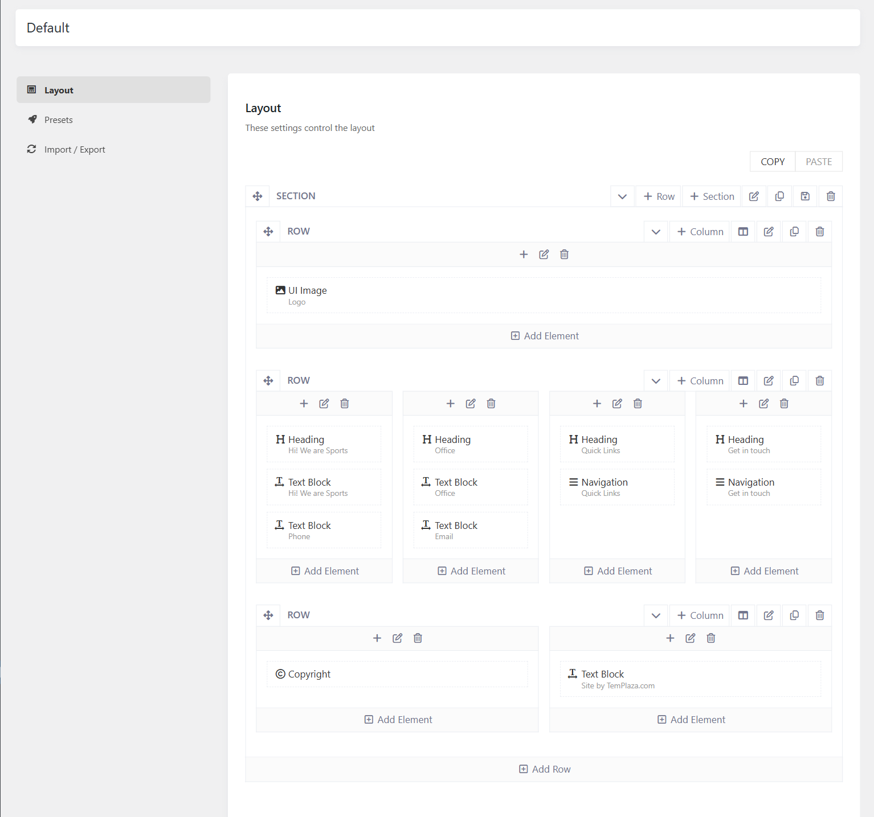Expand the first ROW dropdown chevron

[x=656, y=231]
